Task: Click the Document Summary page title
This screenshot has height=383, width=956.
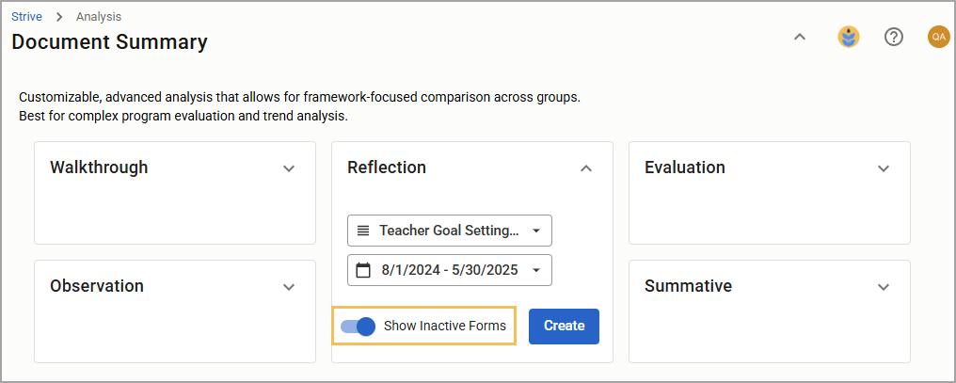Action: [110, 42]
